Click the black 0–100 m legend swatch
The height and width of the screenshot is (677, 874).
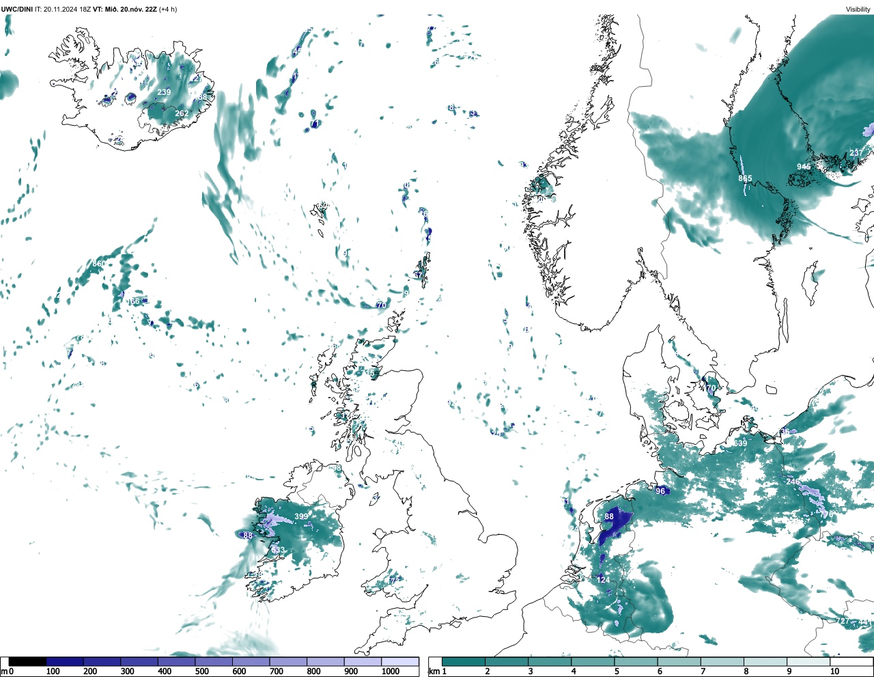coord(28,662)
